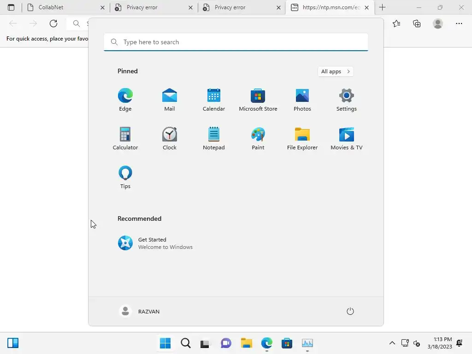Open the Edge pinned app
Viewport: 472px width, 354px height.
(125, 100)
